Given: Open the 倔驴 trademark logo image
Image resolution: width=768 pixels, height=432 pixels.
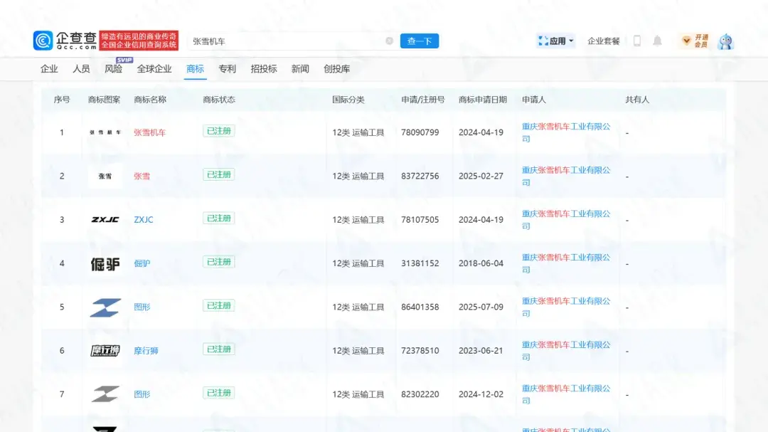Looking at the screenshot, I should coord(105,264).
